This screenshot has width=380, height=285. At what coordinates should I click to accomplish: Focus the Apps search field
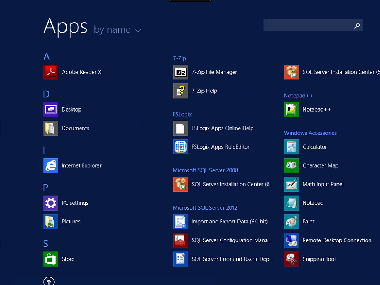pyautogui.click(x=313, y=26)
